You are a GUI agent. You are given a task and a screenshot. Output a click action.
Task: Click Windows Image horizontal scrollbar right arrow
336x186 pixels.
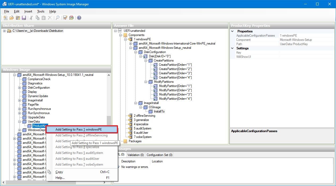(105, 183)
